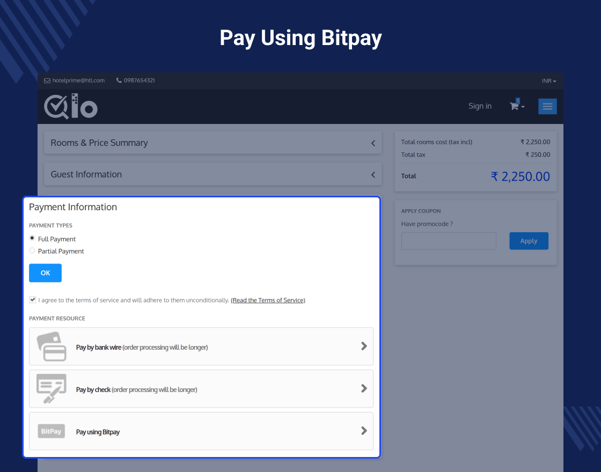Select the Pay by check payment row
The image size is (601, 472).
(201, 388)
